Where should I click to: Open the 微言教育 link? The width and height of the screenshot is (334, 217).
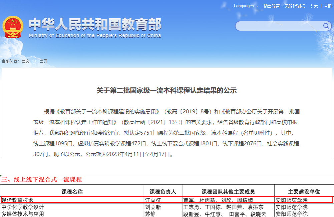point(272,6)
